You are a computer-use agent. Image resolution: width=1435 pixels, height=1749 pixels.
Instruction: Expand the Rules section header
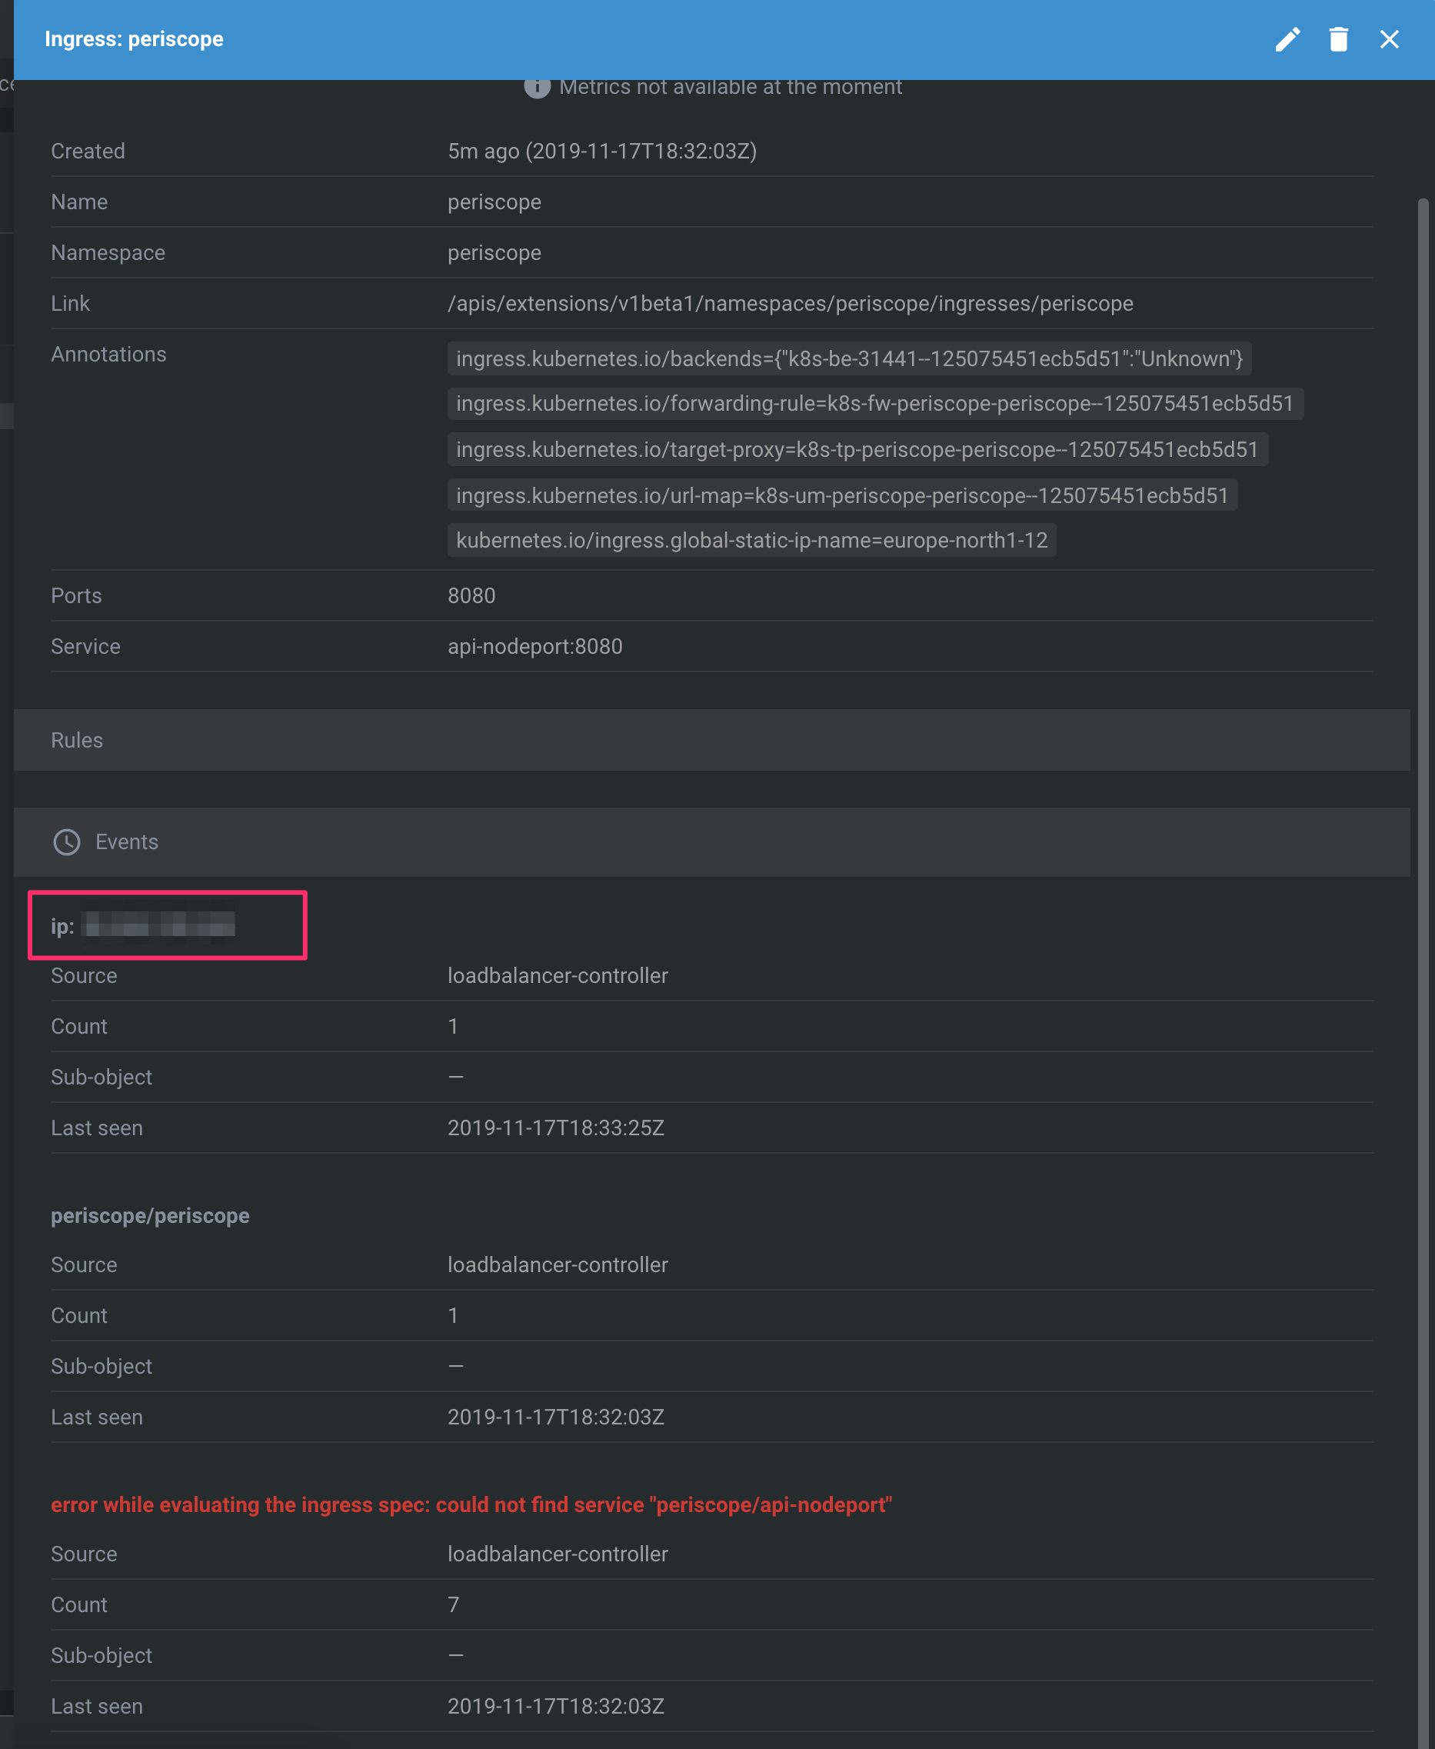(x=77, y=740)
